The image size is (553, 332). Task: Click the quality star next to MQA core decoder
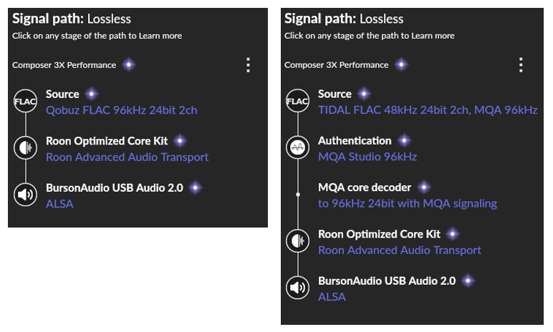424,187
